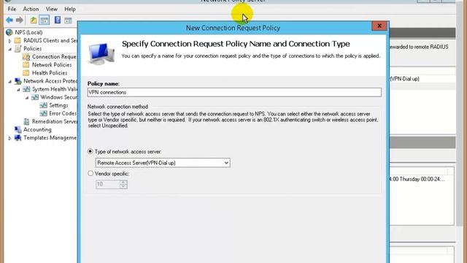Select Error Codes in the tree
This screenshot has height=263, width=467.
tap(63, 113)
